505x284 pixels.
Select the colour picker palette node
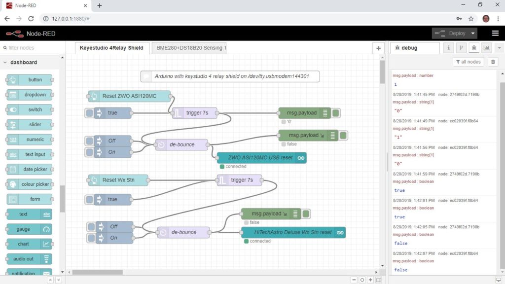29,184
